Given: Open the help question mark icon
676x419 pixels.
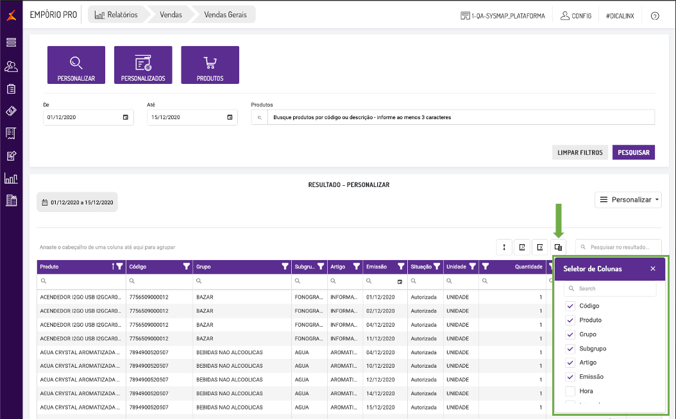Looking at the screenshot, I should coord(655,15).
